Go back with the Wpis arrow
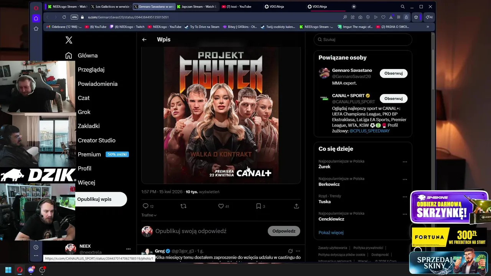491x276 pixels. click(144, 39)
